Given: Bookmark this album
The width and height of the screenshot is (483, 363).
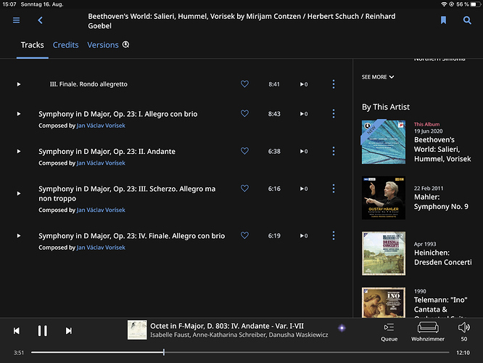Looking at the screenshot, I should pos(443,20).
